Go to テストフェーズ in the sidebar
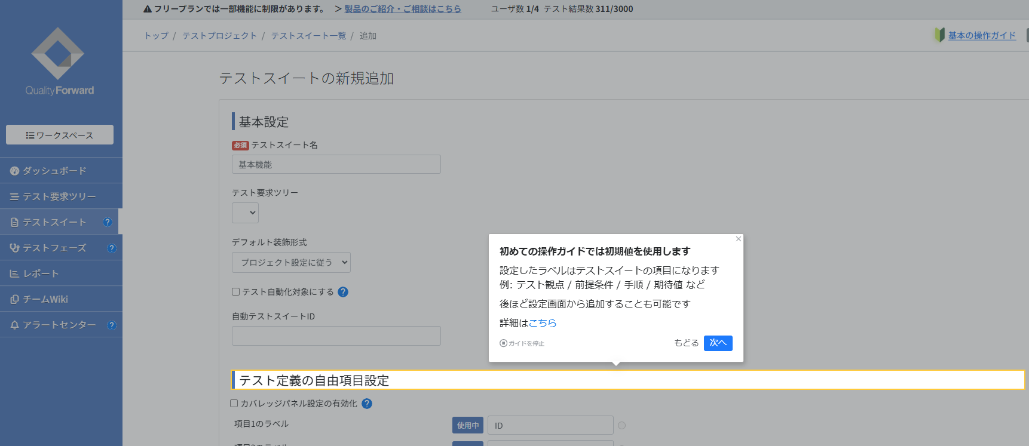This screenshot has height=446, width=1029. [61, 248]
